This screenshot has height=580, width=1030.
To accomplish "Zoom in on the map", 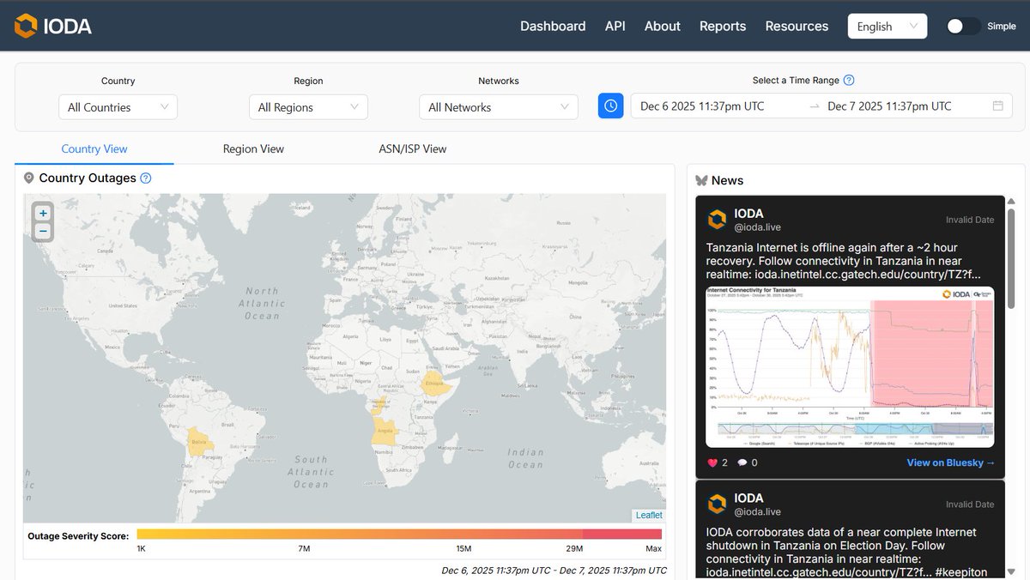I will click(x=43, y=213).
